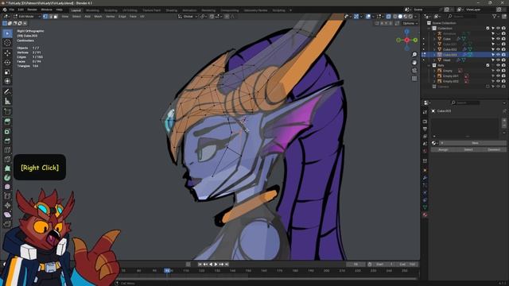Screen dimensions: 509x286
Task: Open the Modifiers wrench properties tab
Action: [425, 178]
